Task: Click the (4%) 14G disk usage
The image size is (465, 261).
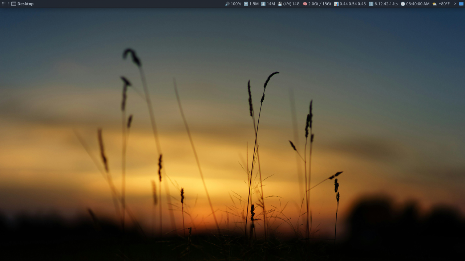Action: click(x=291, y=4)
